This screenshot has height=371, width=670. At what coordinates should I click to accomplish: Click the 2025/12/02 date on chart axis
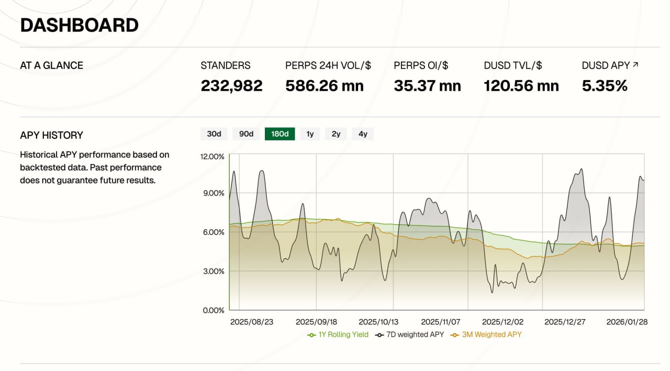pyautogui.click(x=502, y=322)
